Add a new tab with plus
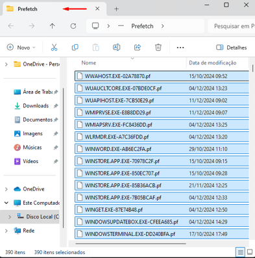 point(116,9)
